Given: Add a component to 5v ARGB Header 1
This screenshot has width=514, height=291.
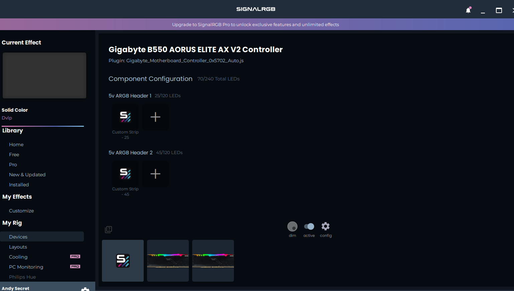Looking at the screenshot, I should pos(155,117).
